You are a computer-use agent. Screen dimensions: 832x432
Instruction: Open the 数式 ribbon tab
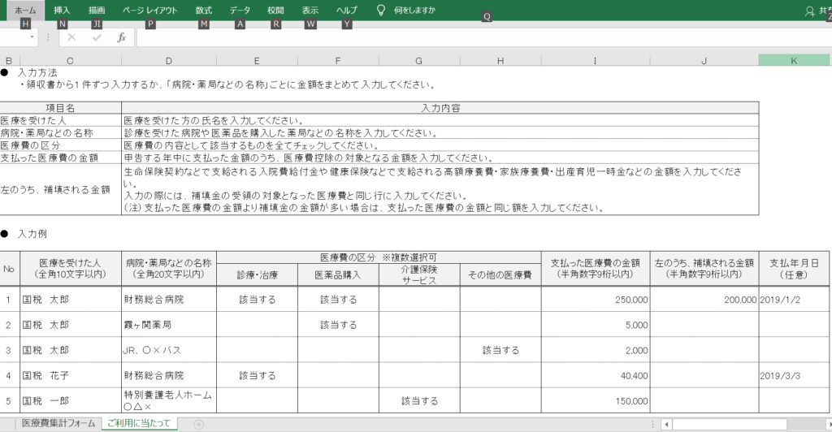(x=203, y=11)
